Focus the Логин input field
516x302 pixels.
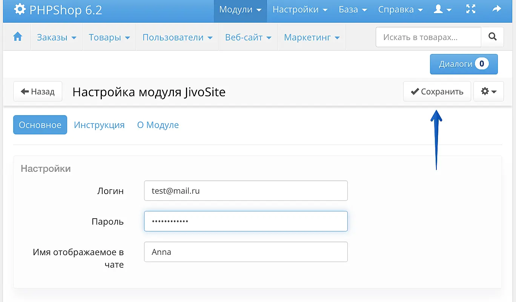[x=246, y=191]
